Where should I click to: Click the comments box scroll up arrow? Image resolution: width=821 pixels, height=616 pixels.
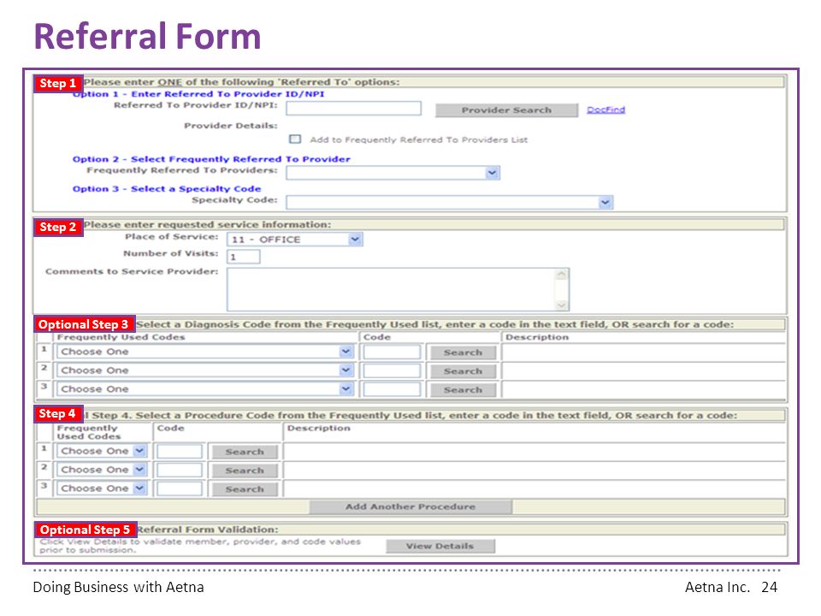pyautogui.click(x=561, y=275)
